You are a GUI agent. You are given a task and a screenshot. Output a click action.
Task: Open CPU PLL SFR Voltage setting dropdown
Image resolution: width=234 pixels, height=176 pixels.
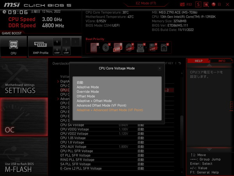point(141,151)
